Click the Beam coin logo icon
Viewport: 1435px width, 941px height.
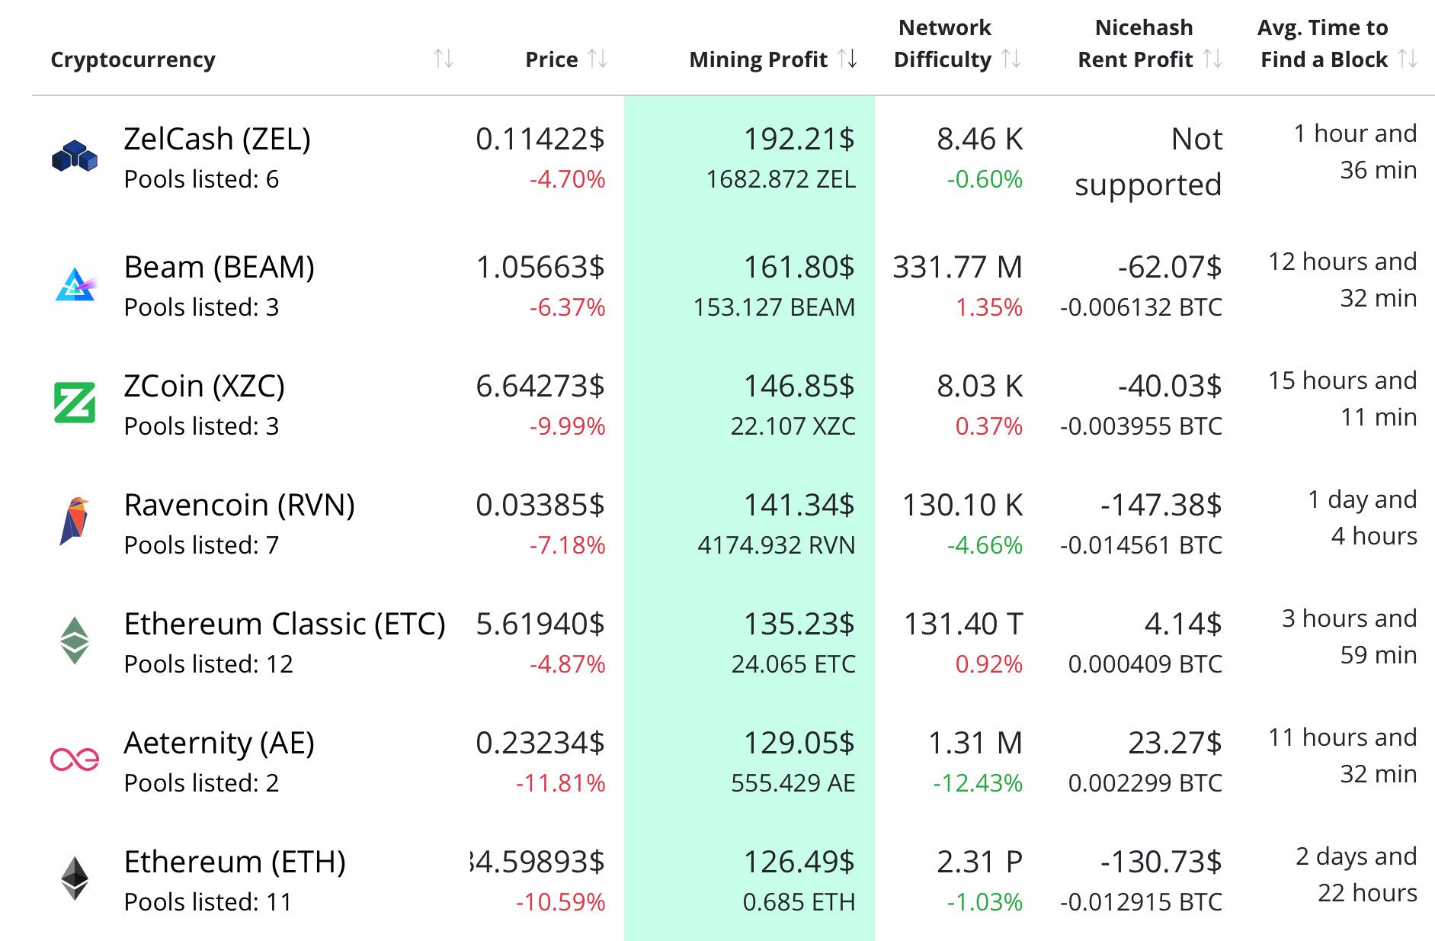(75, 284)
